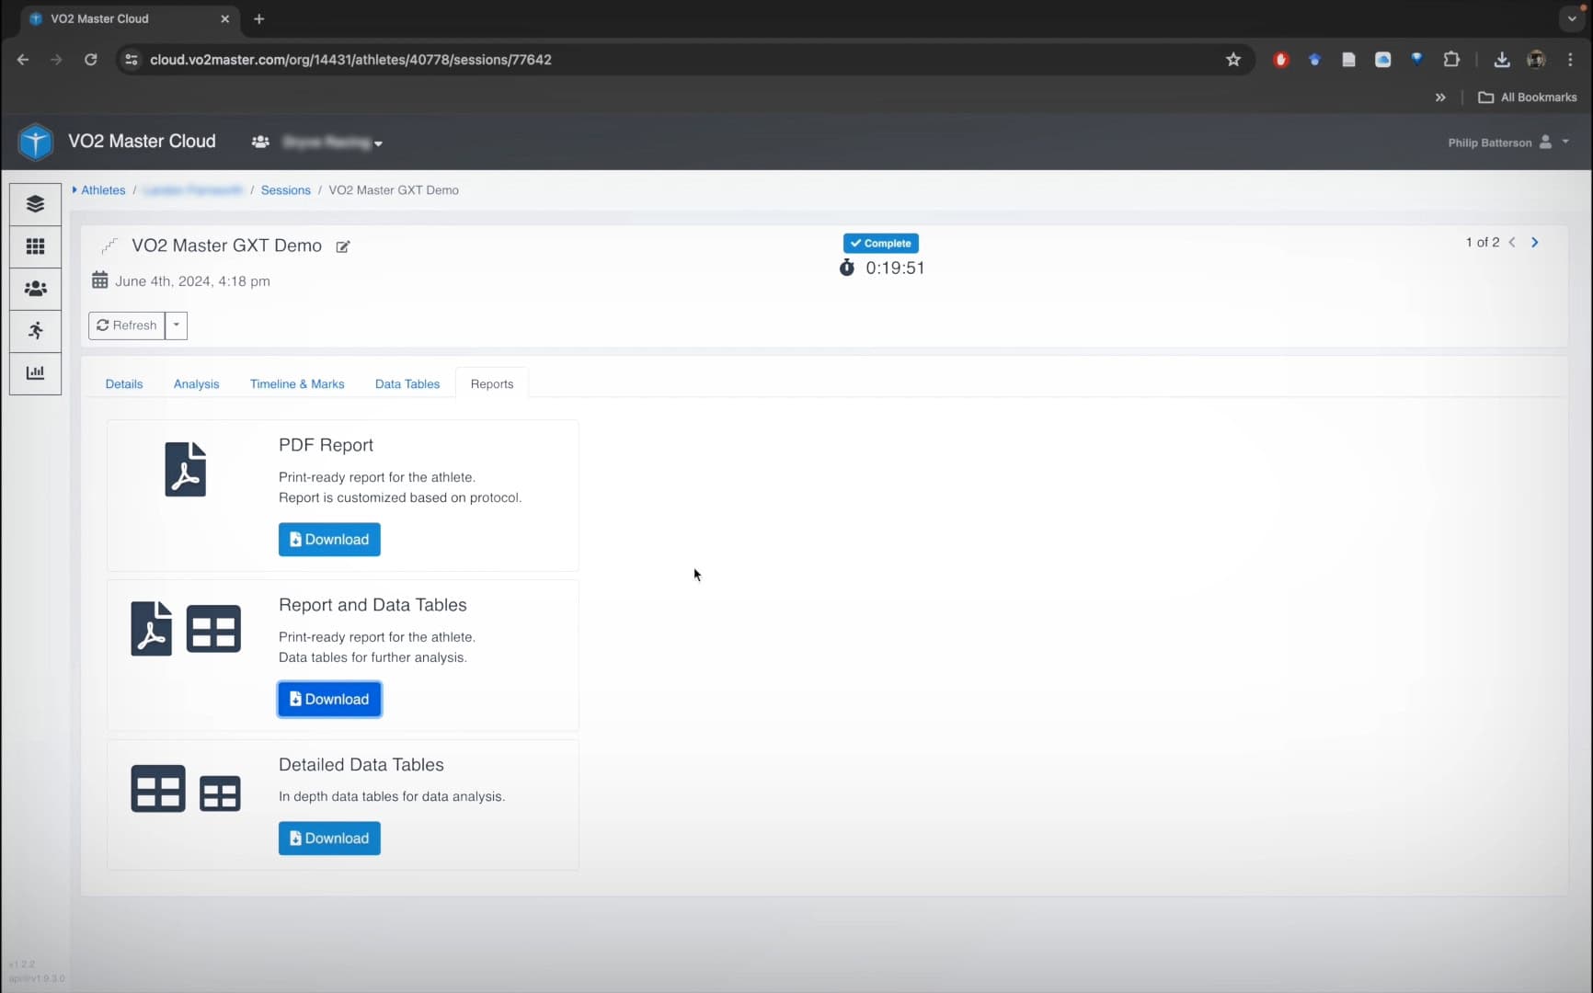Download the Detailed Data Tables
This screenshot has width=1593, height=993.
[x=329, y=839]
